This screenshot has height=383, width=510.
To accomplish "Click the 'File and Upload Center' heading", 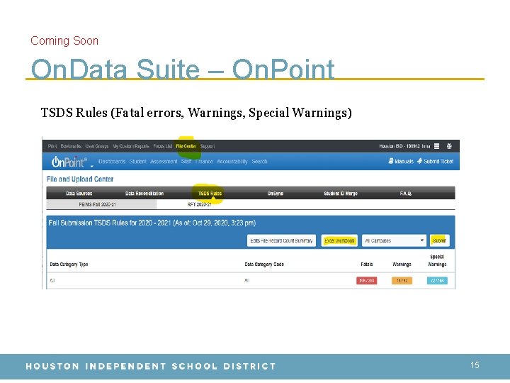I will point(80,179).
